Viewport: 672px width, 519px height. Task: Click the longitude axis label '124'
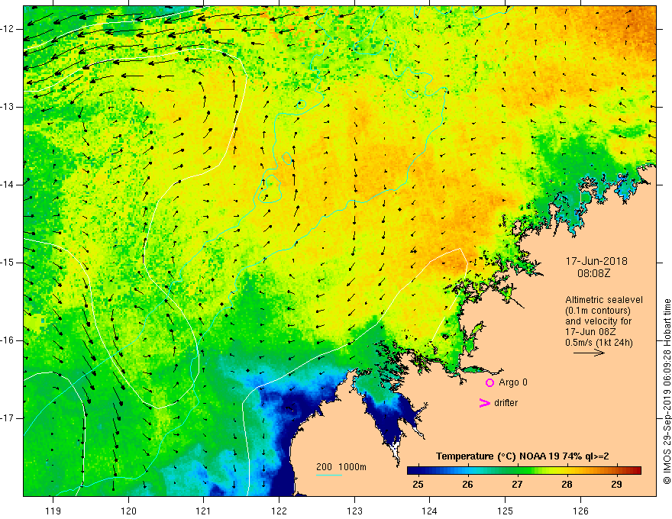coord(429,511)
